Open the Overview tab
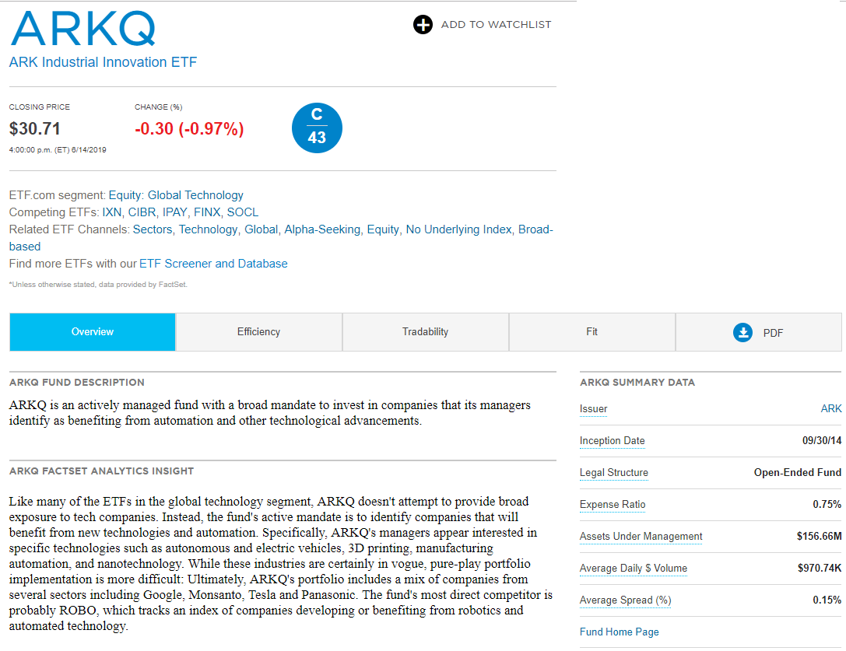 coord(93,331)
